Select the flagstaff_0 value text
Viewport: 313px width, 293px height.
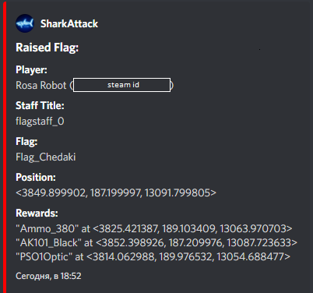(40, 122)
